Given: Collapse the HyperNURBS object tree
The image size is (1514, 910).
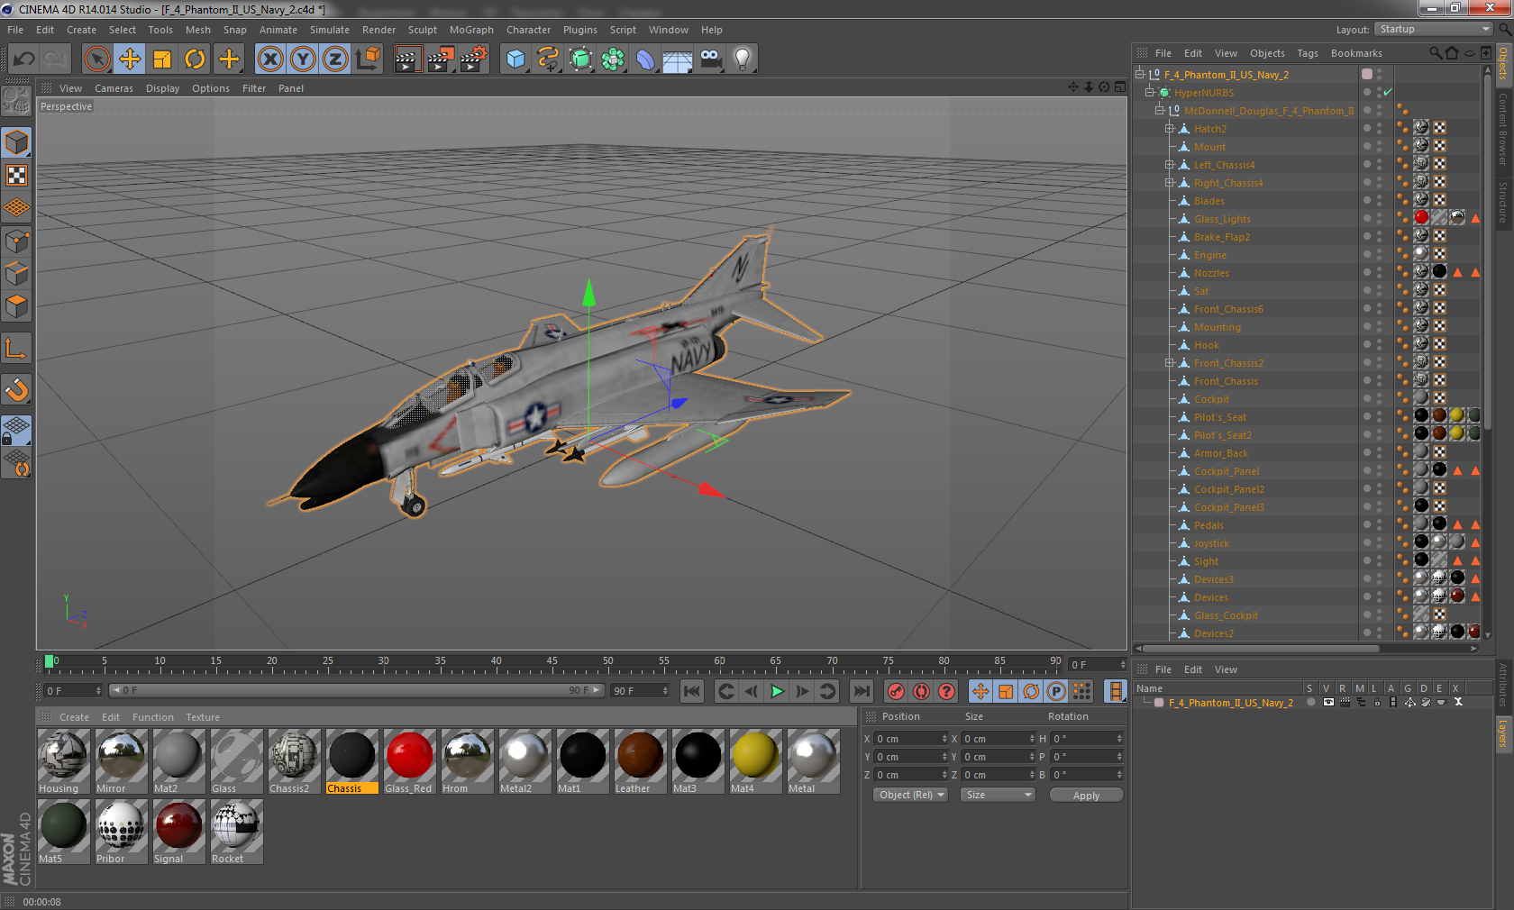Looking at the screenshot, I should click(x=1150, y=92).
